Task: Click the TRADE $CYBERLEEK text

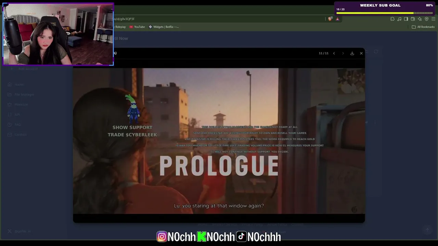Action: 132,135
